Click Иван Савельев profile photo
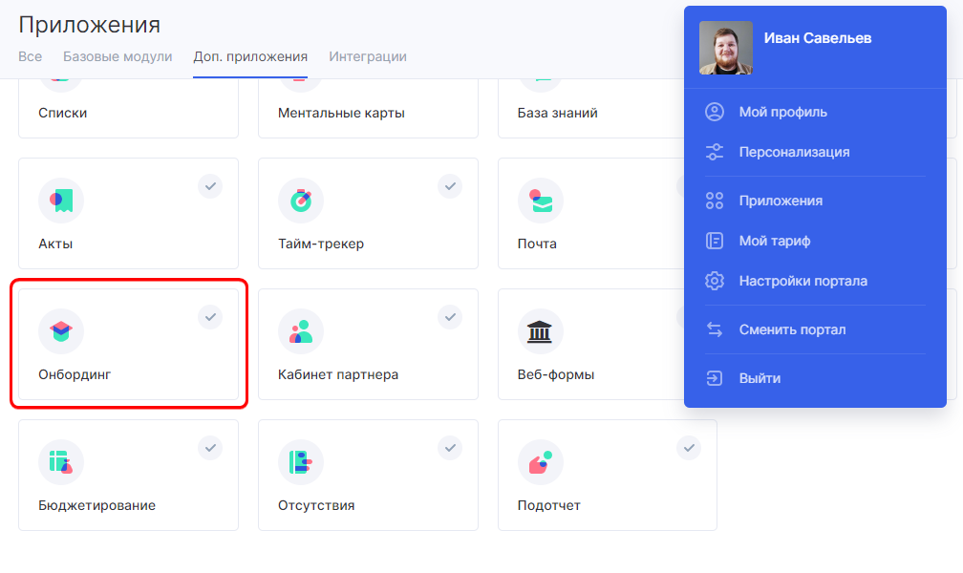This screenshot has height=573, width=963. [725, 48]
